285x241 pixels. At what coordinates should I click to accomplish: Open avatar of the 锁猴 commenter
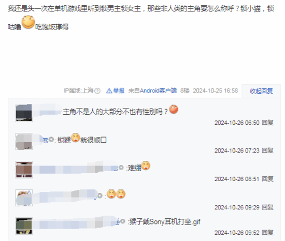[24, 141]
